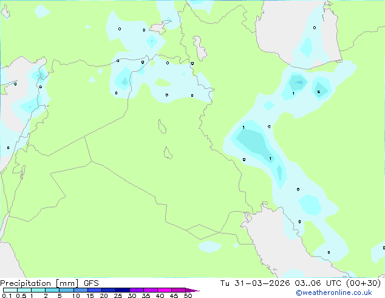Select the 0.5–1 mm legend color swatch

24,290
